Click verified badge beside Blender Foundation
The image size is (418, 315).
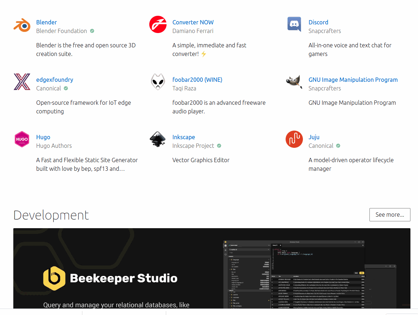tap(92, 31)
